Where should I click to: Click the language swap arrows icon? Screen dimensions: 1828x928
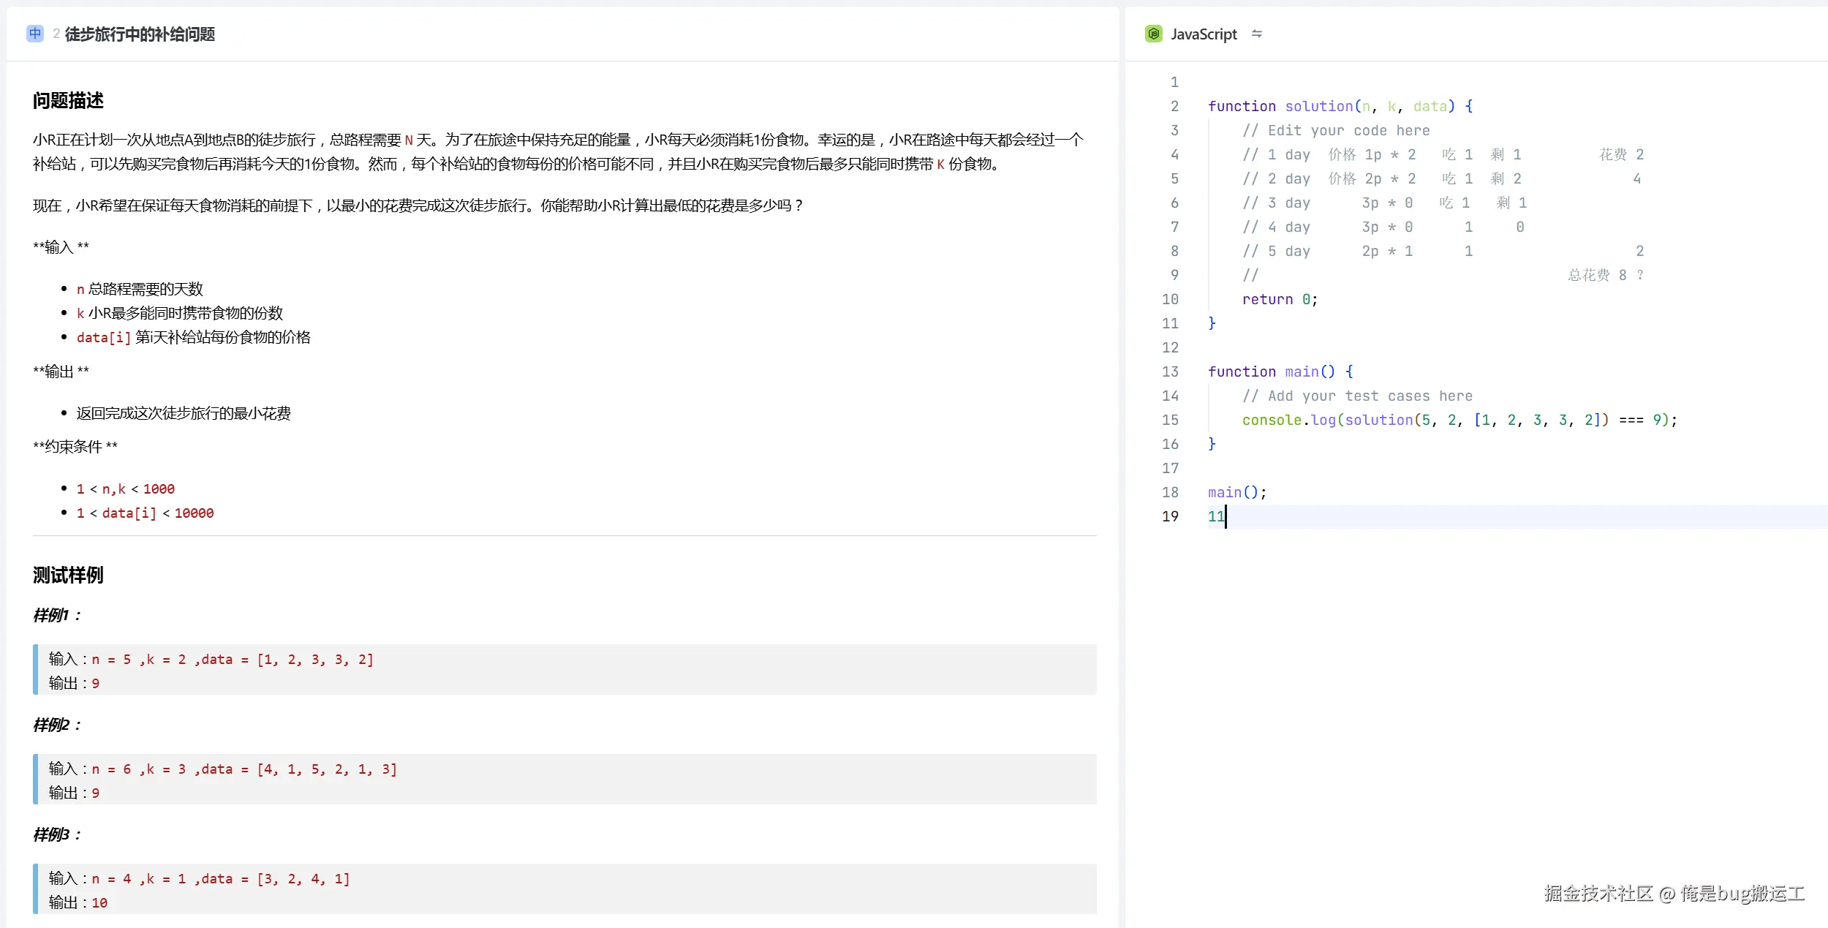click(x=1258, y=34)
